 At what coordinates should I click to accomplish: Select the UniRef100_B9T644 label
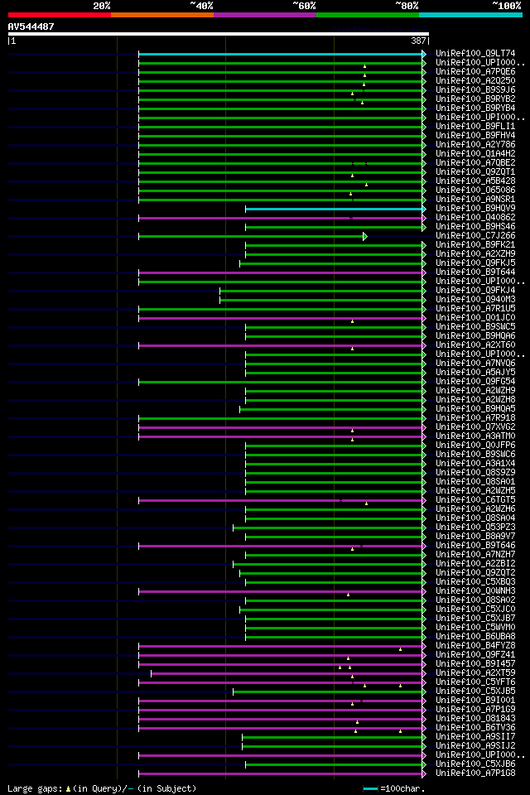coord(475,272)
